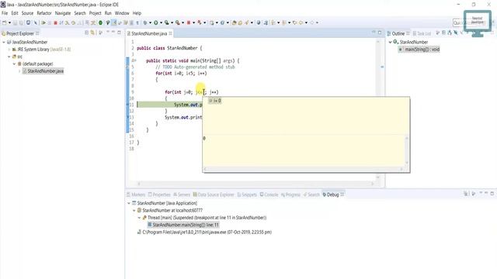Open the Window menu
497x279 pixels.
click(122, 13)
